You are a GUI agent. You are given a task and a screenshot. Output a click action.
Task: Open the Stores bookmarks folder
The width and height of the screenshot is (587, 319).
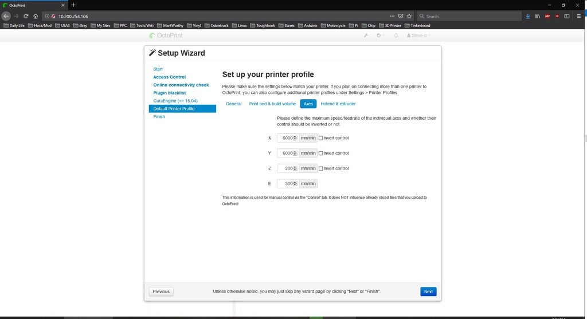tap(287, 25)
